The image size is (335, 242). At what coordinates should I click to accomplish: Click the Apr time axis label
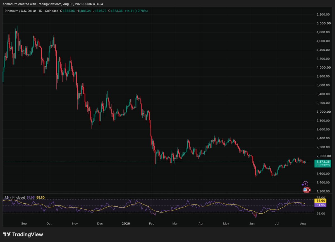(x=201, y=223)
